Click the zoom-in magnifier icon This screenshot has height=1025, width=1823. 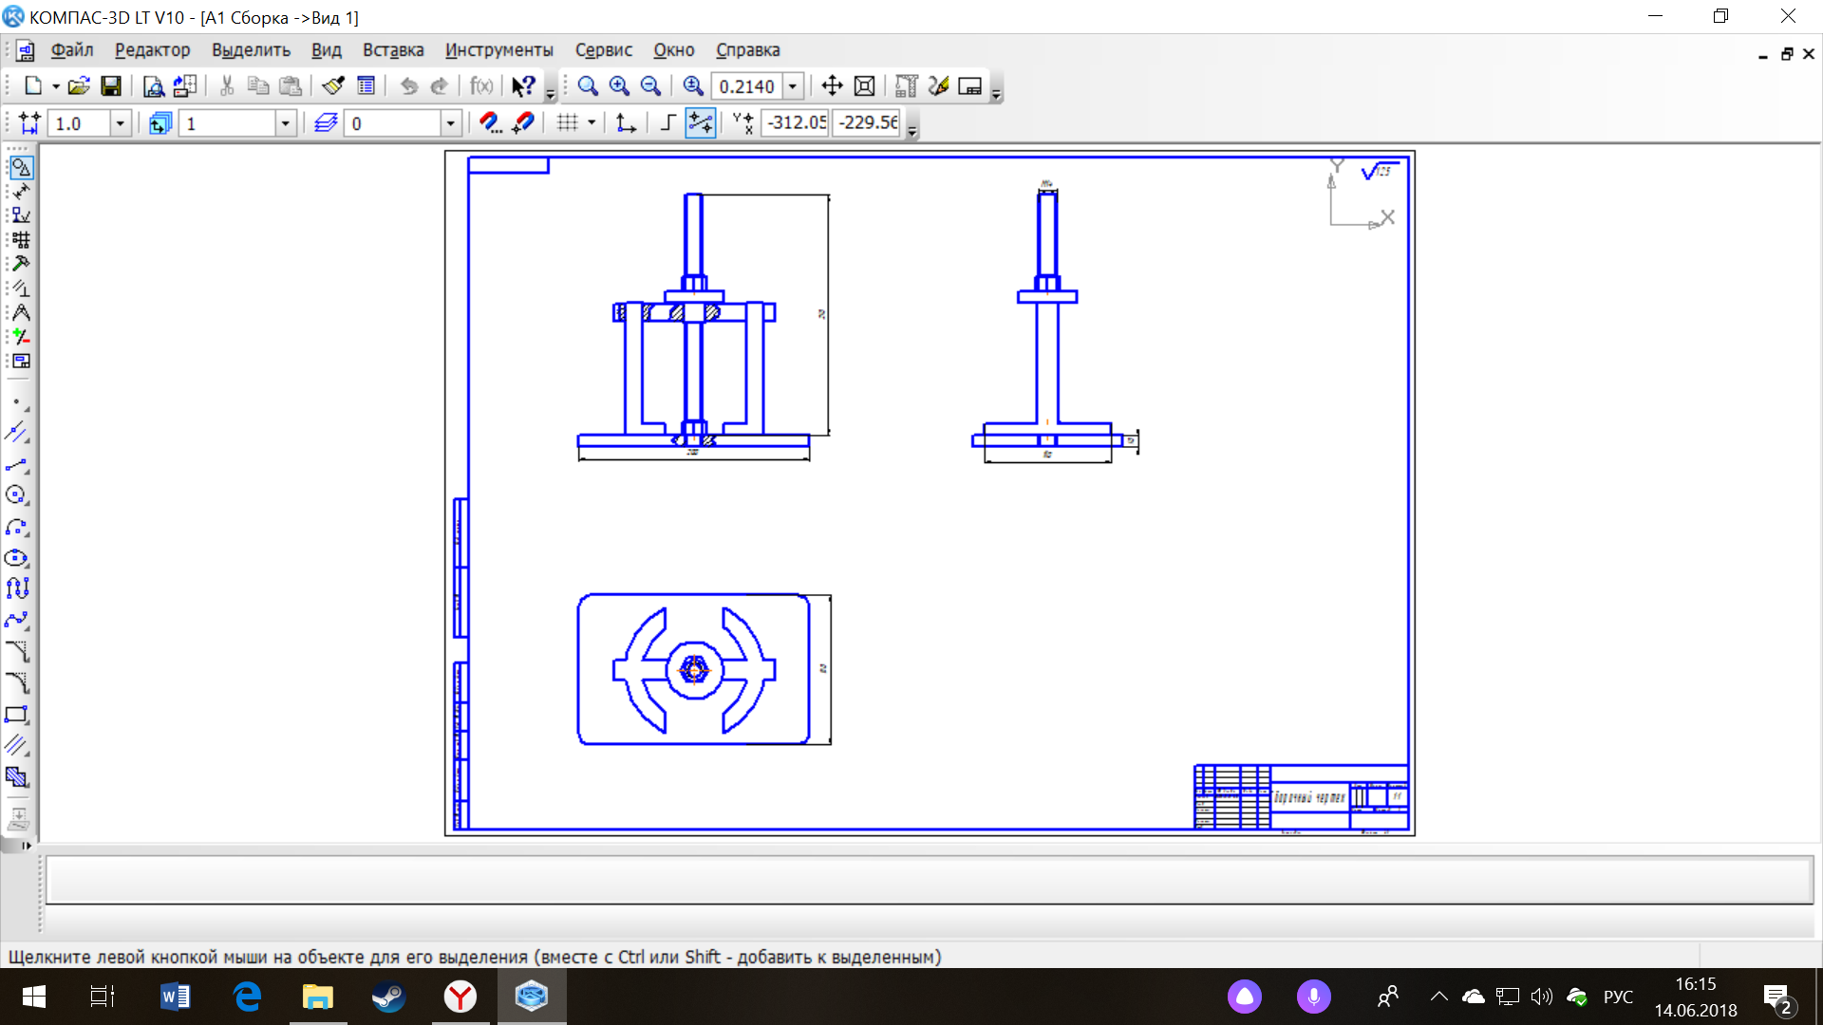tap(619, 86)
